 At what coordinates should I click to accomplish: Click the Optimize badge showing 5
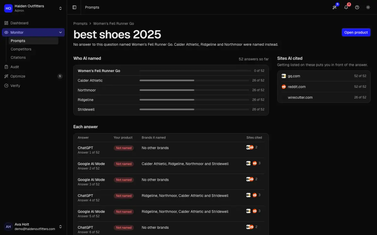[x=60, y=76]
